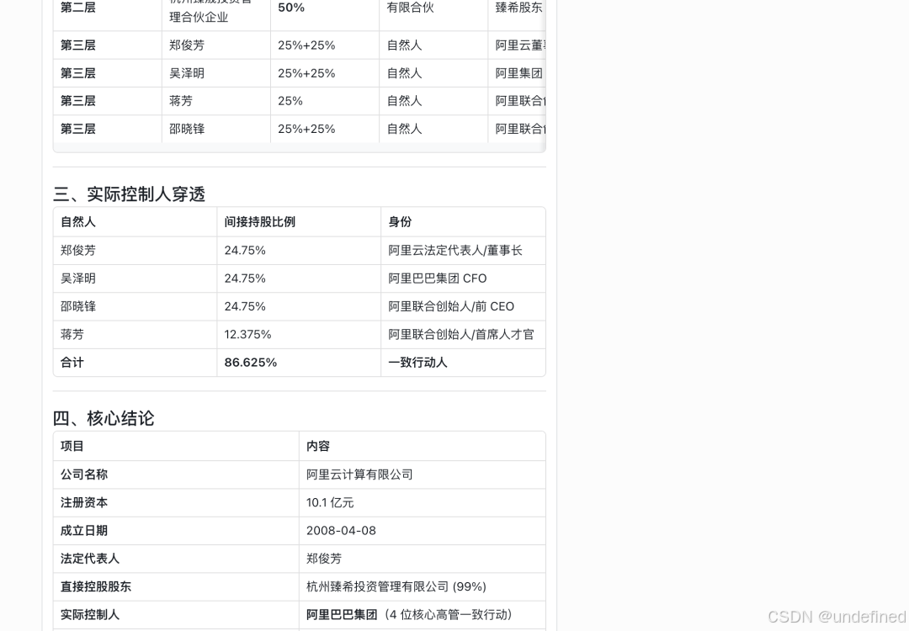Click the 实际控制人 row label
909x631 pixels.
point(89,614)
